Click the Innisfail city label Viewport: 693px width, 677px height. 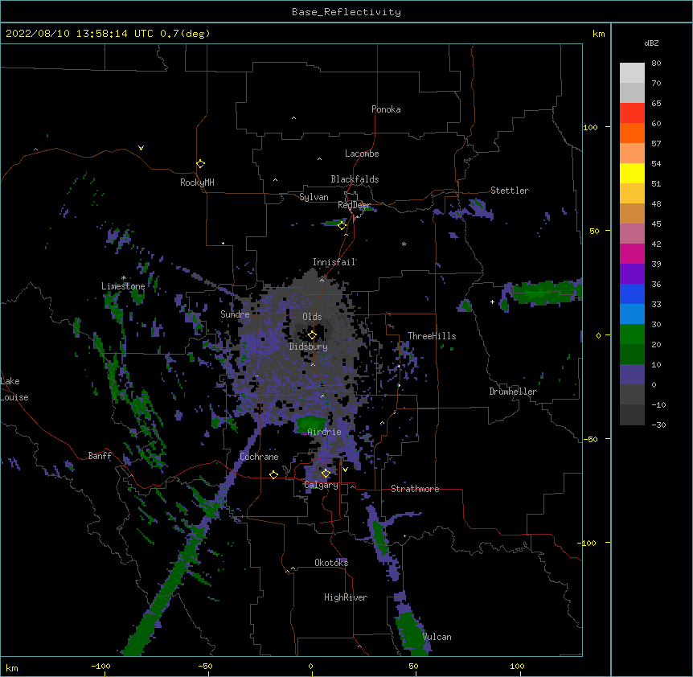click(x=334, y=262)
